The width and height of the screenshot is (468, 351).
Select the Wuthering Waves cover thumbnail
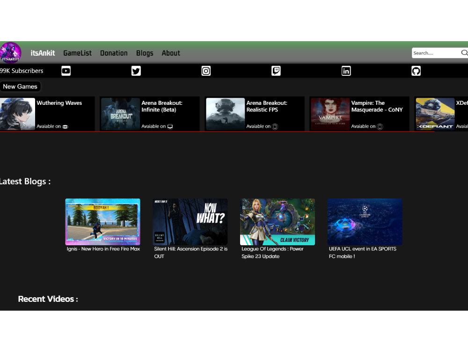17,114
